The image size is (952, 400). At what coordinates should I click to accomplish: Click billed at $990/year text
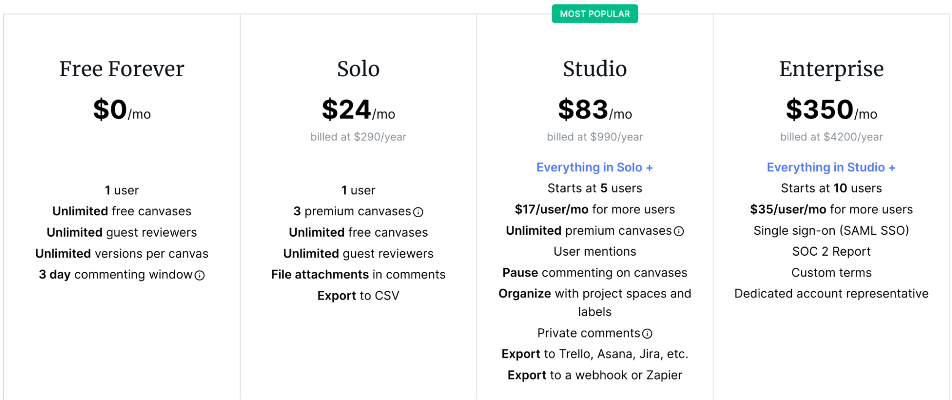click(x=595, y=137)
